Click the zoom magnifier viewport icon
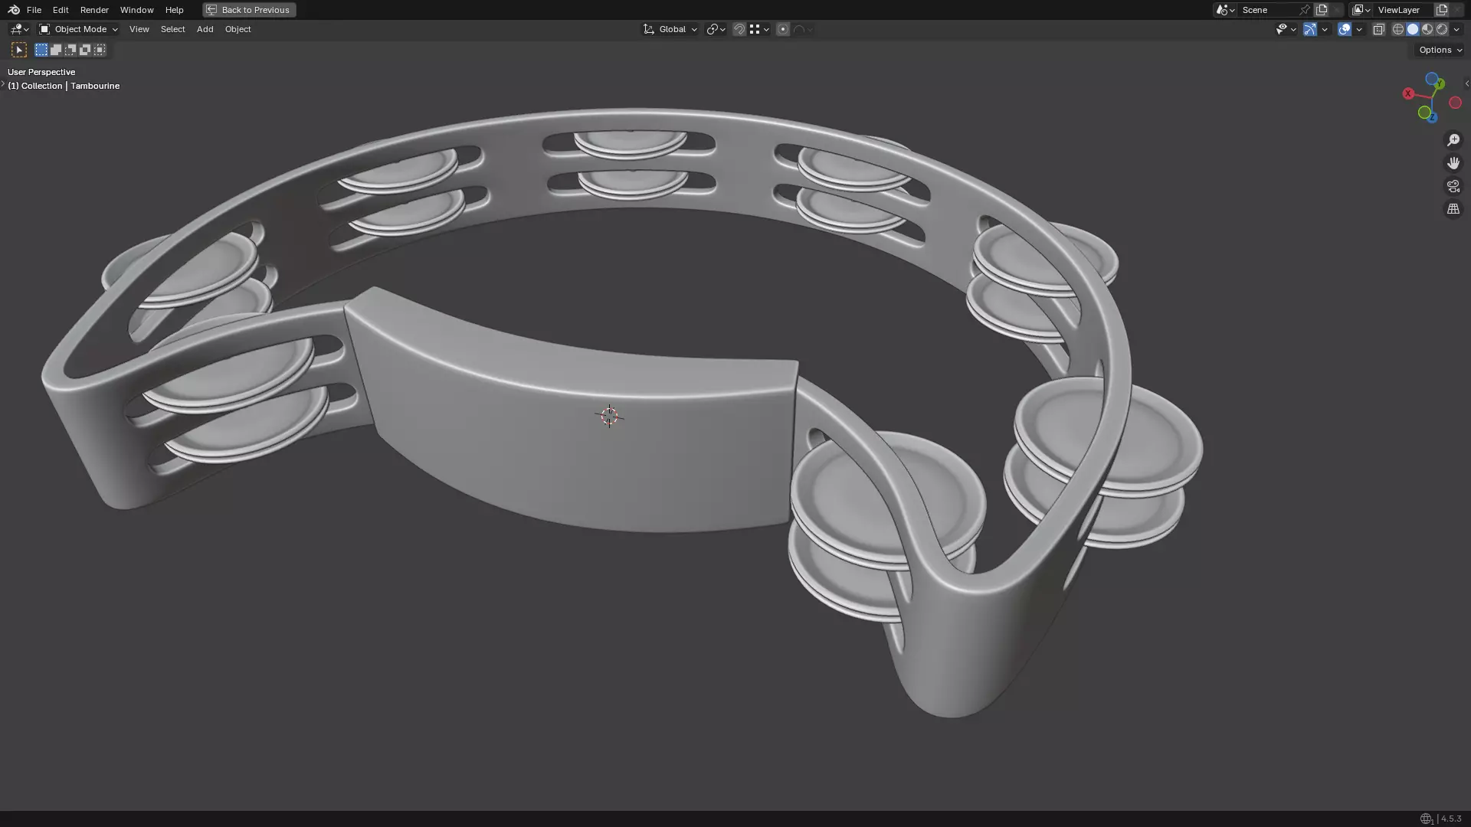 click(x=1453, y=140)
